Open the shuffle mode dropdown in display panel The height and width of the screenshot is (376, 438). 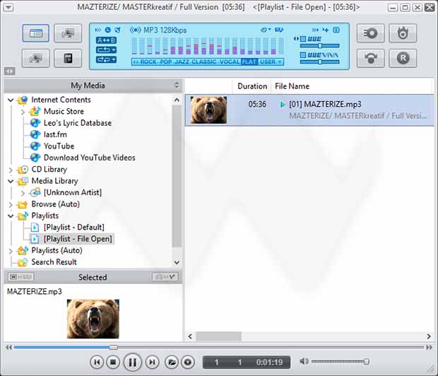click(x=106, y=59)
